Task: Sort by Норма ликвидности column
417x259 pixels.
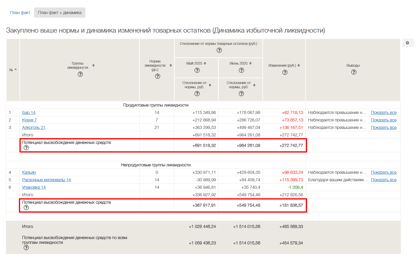Action: (171, 65)
